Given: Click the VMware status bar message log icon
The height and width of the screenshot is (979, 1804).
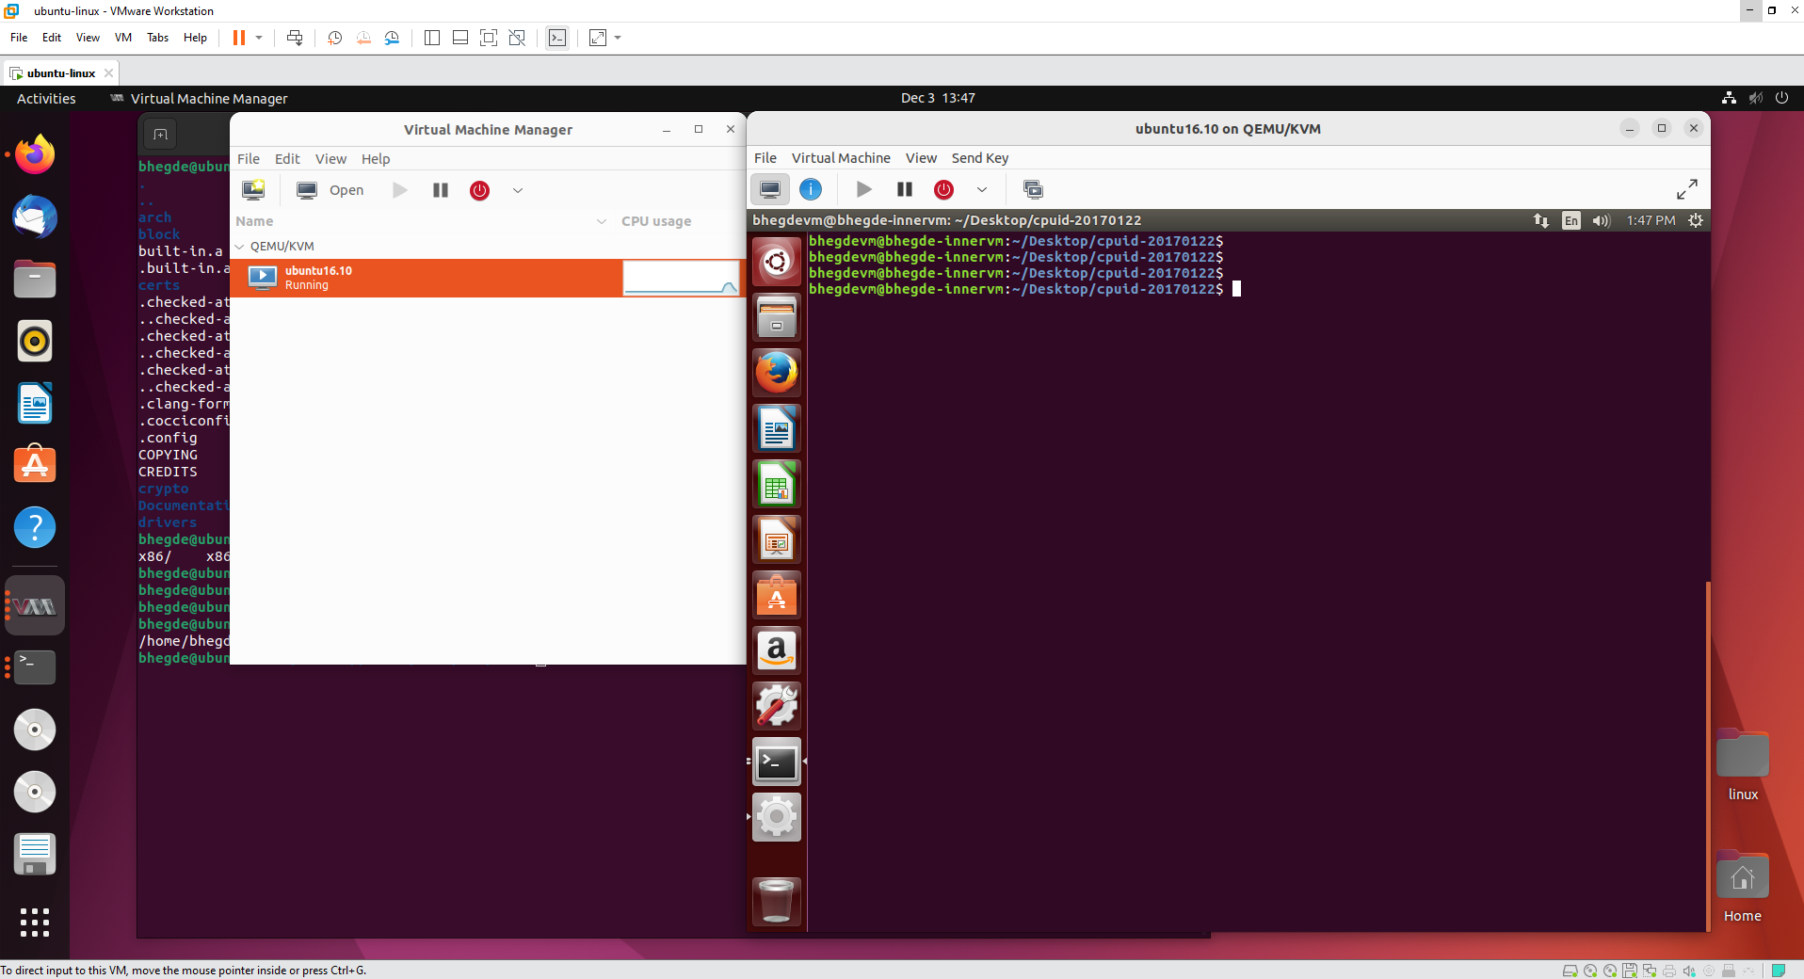Looking at the screenshot, I should 1779,971.
